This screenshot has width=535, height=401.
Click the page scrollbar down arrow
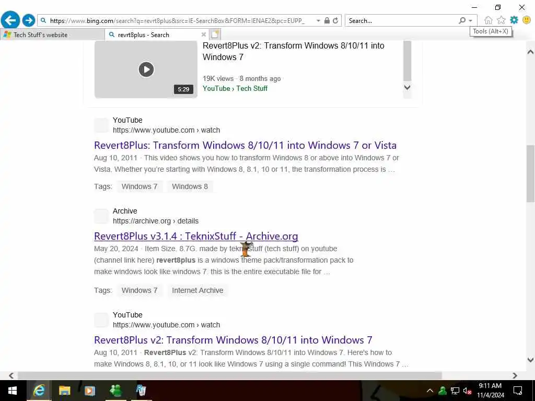point(530,360)
